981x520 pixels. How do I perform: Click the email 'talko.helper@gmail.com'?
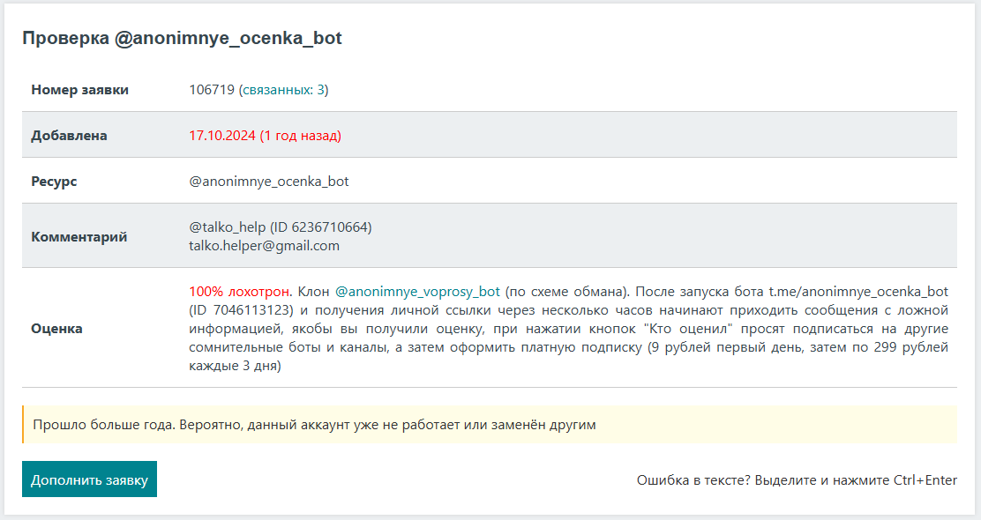(264, 246)
